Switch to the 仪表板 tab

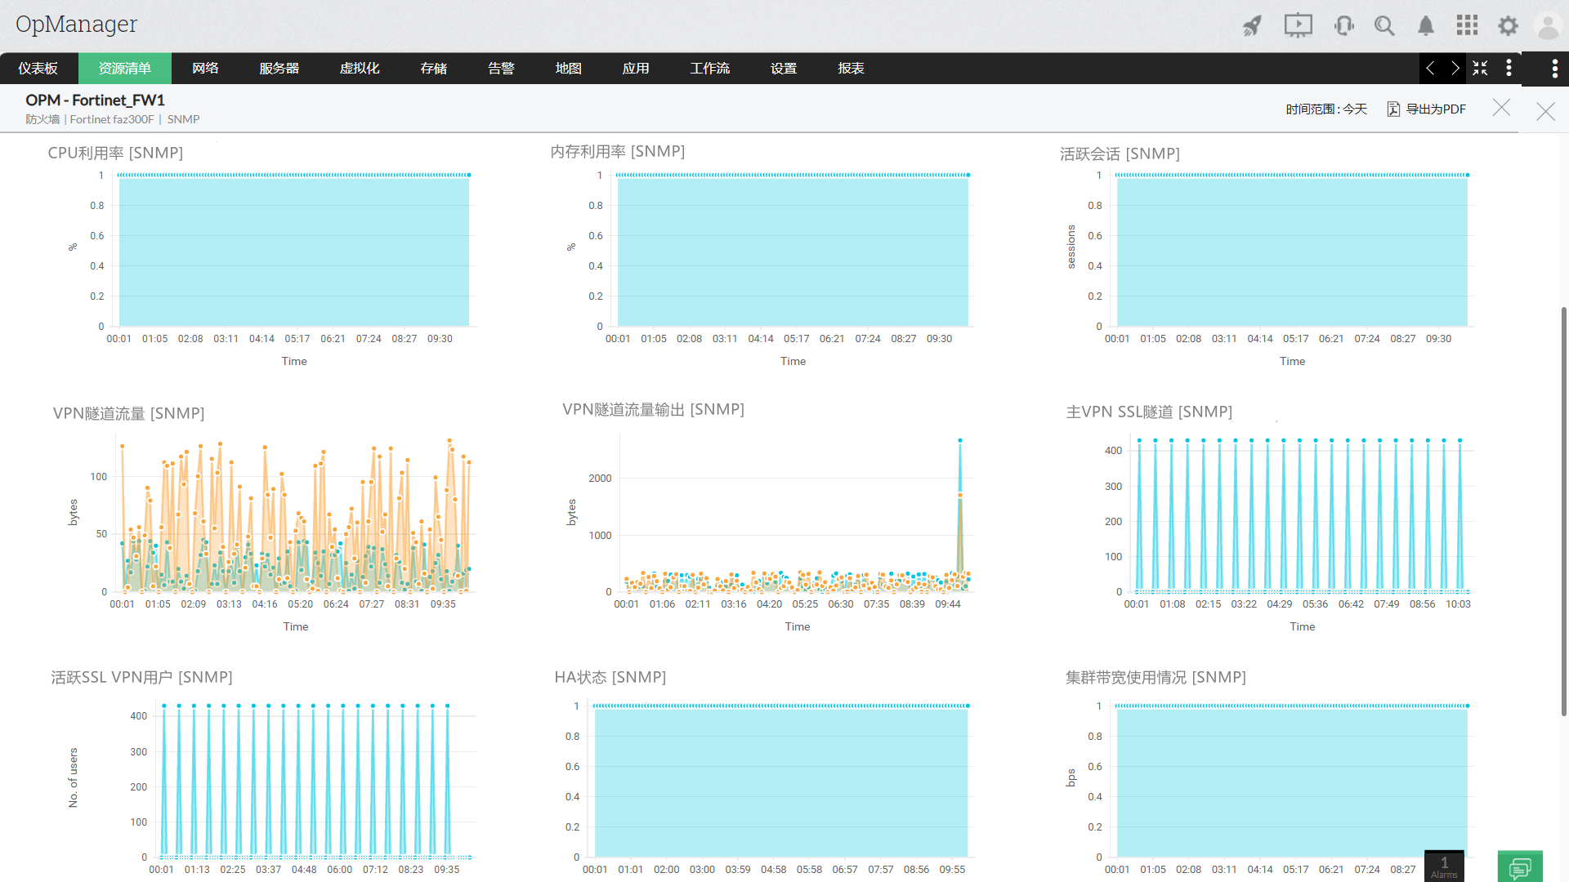38,69
